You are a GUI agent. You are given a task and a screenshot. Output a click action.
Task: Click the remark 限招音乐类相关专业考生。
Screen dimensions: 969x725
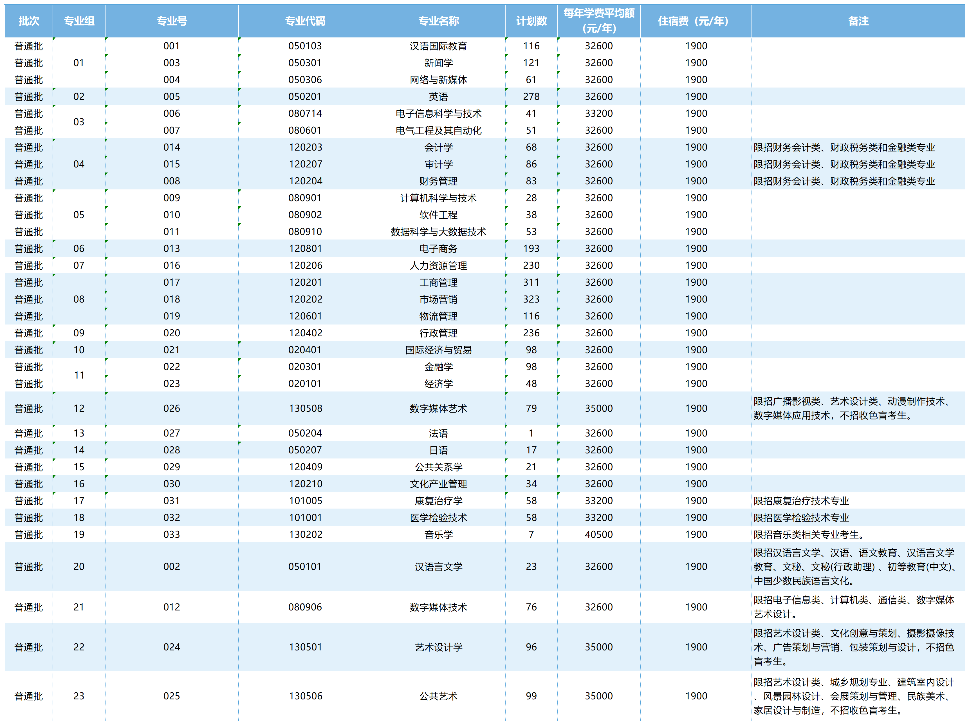point(809,534)
